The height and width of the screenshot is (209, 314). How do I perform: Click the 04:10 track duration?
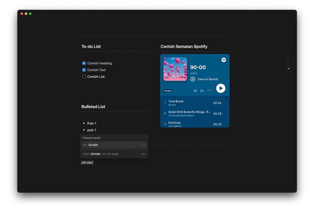point(217,124)
